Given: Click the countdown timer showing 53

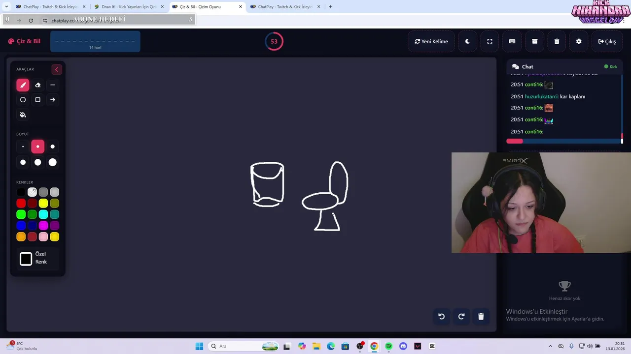Looking at the screenshot, I should (274, 41).
